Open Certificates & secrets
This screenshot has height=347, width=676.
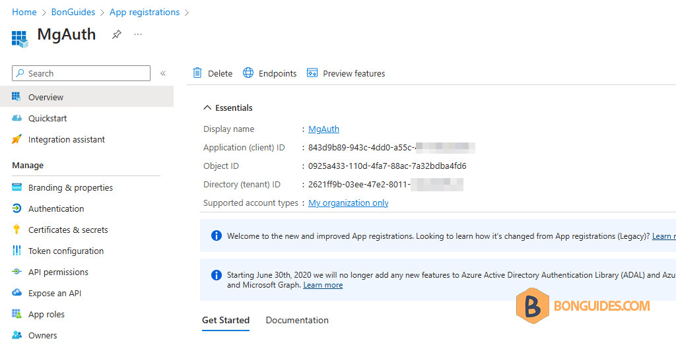(x=68, y=230)
